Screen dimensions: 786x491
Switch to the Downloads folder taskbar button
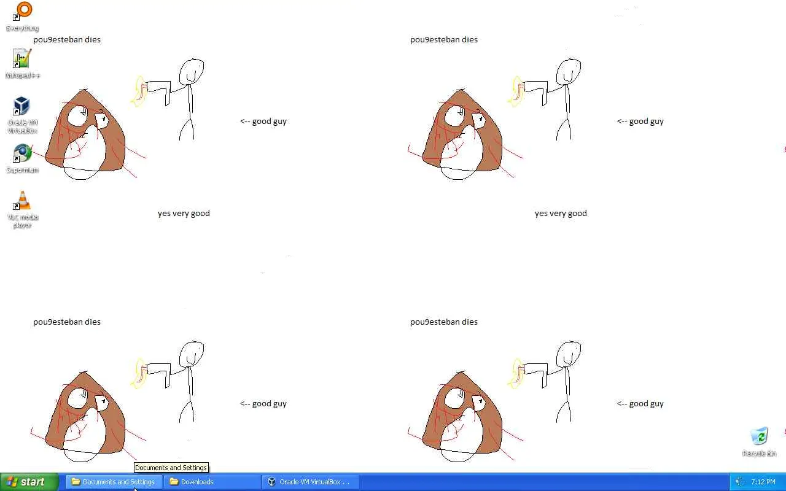(212, 482)
